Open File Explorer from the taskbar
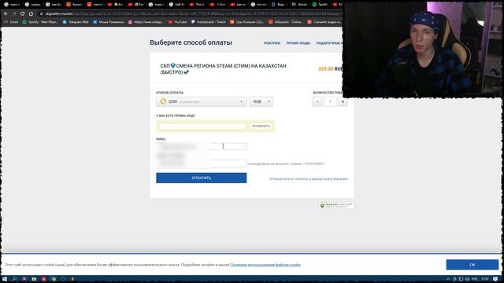The width and height of the screenshot is (504, 283). 34,279
